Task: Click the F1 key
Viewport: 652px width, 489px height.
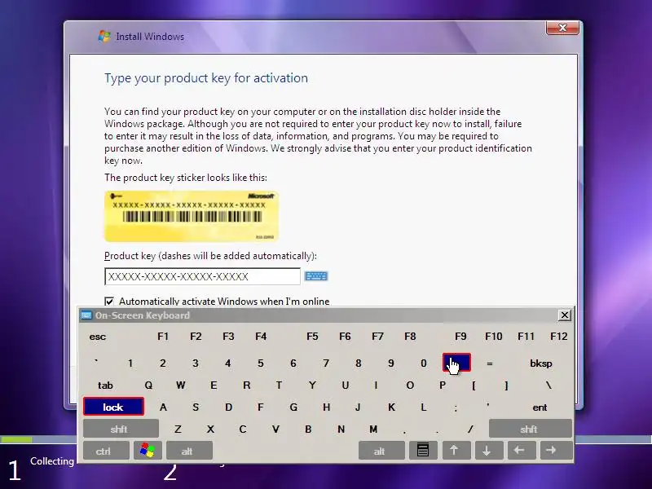Action: (163, 337)
